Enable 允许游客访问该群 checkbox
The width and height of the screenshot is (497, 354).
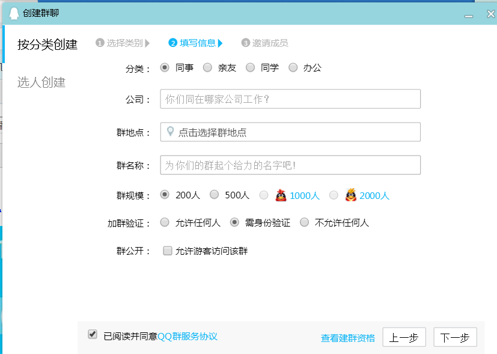(x=167, y=251)
